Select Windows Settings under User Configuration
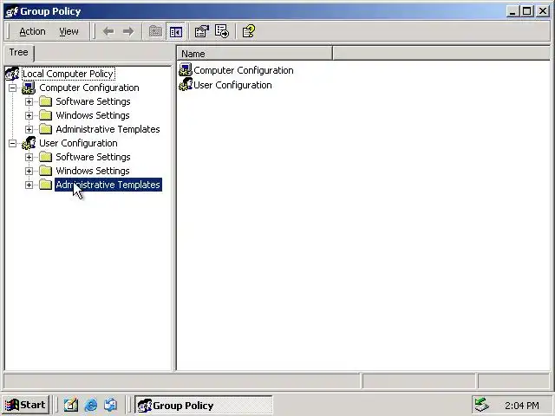This screenshot has width=555, height=416. coord(93,171)
